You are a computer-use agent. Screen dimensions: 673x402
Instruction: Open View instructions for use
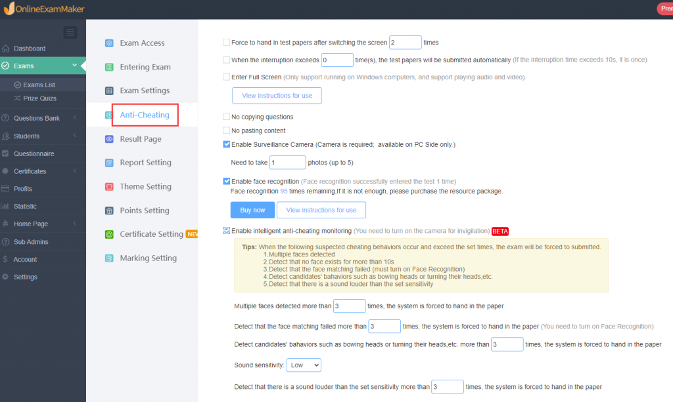[277, 95]
